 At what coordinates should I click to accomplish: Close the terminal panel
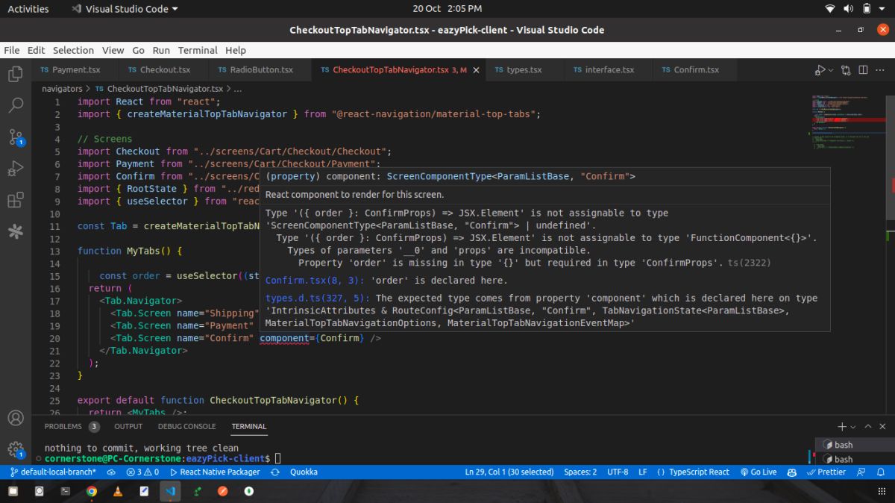[x=883, y=427]
